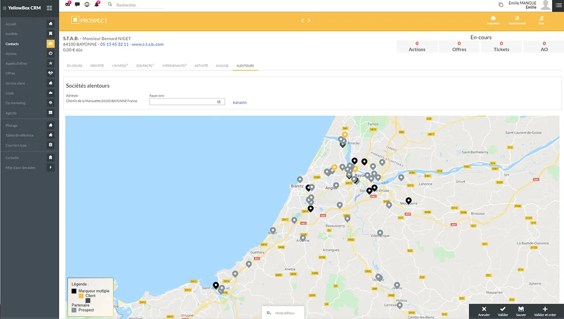Open the Service client sidebar icon
Screen dimensions: 564x319
click(x=51, y=83)
